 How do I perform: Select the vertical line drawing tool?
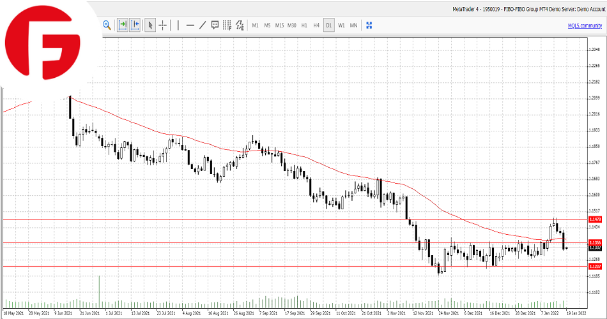tap(178, 25)
